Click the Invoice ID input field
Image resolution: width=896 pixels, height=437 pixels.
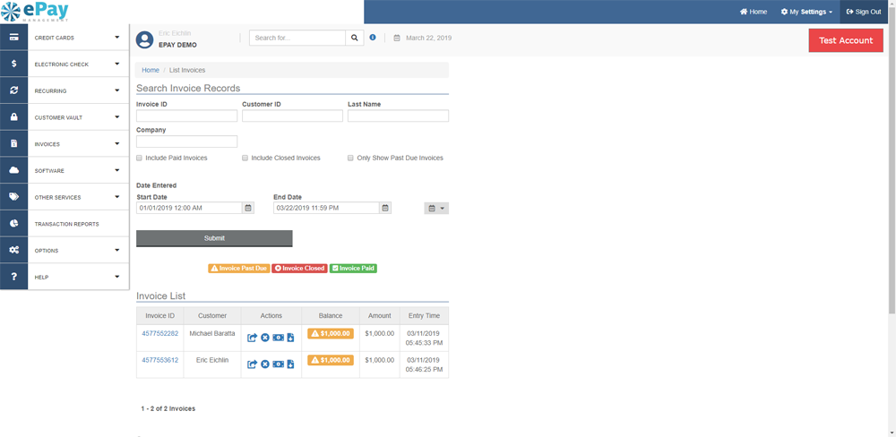pyautogui.click(x=186, y=116)
